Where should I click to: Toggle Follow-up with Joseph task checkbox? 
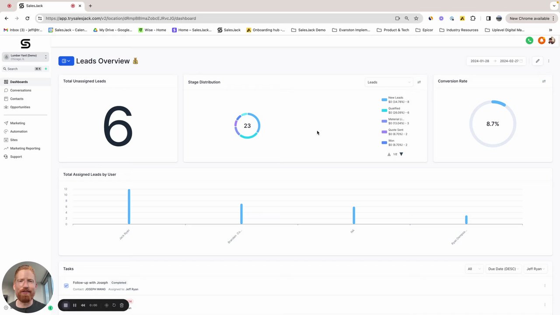(x=66, y=286)
